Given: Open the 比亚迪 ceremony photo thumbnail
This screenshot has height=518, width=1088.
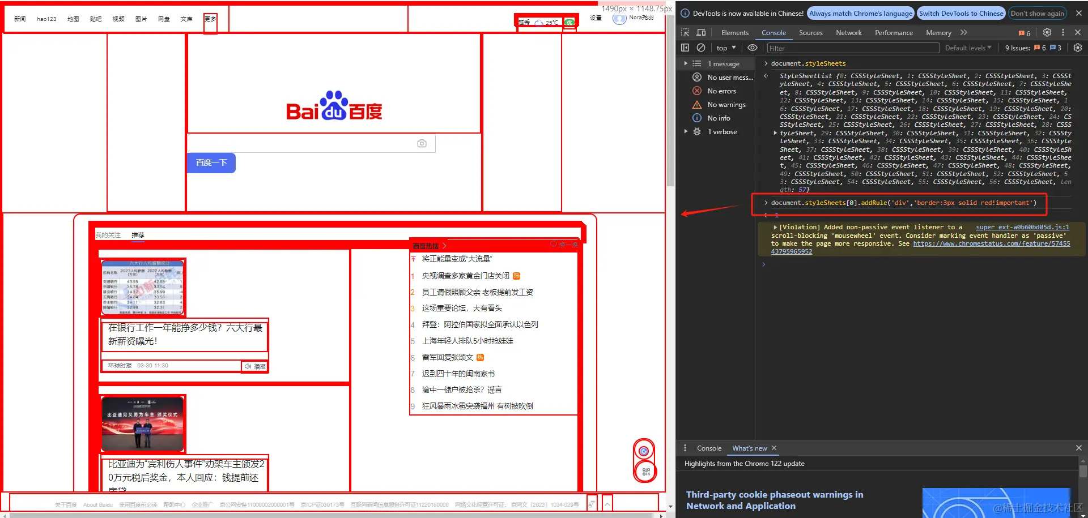Looking at the screenshot, I should (143, 423).
